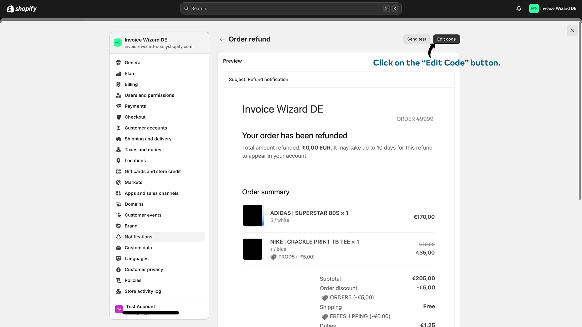
Task: Click the Shipping and delivery truck icon
Action: (x=119, y=139)
